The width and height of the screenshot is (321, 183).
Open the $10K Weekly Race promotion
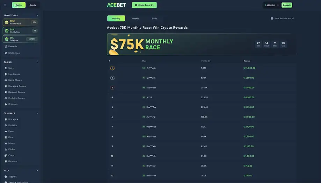21,31
